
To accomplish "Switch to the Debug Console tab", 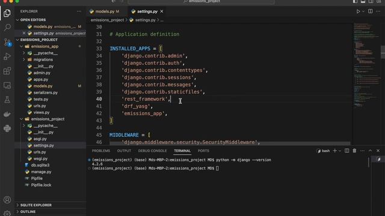I will click(x=152, y=151).
